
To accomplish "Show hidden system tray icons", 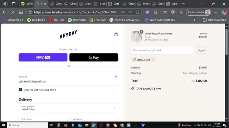I will [195, 125].
